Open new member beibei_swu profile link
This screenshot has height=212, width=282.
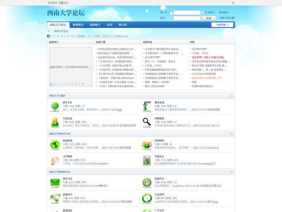(122, 36)
